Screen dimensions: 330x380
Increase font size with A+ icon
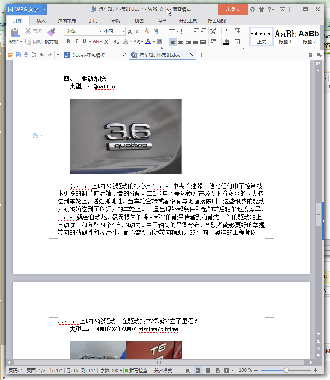(131, 31)
